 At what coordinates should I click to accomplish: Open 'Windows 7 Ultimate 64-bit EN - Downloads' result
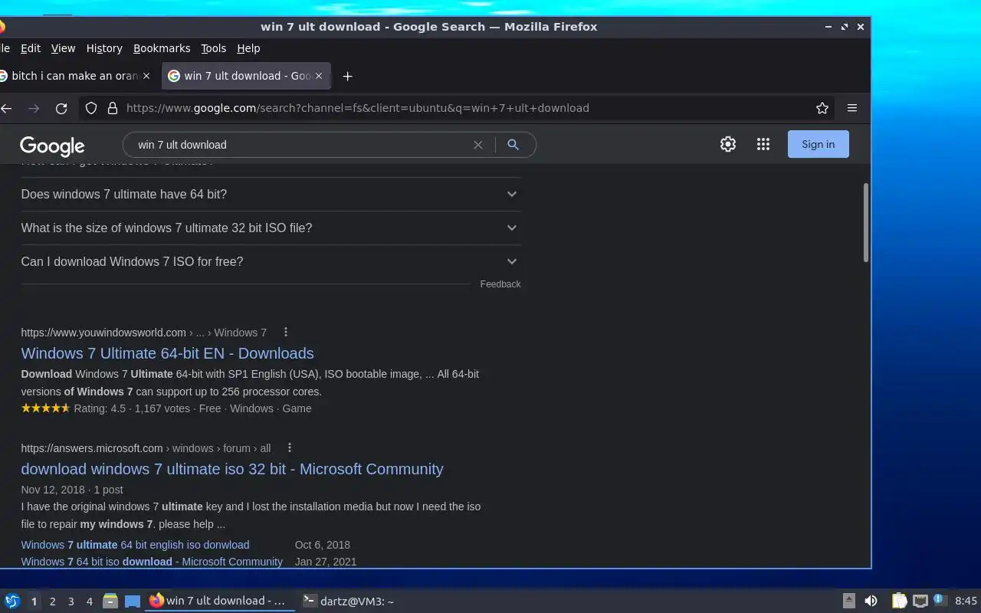pos(167,353)
